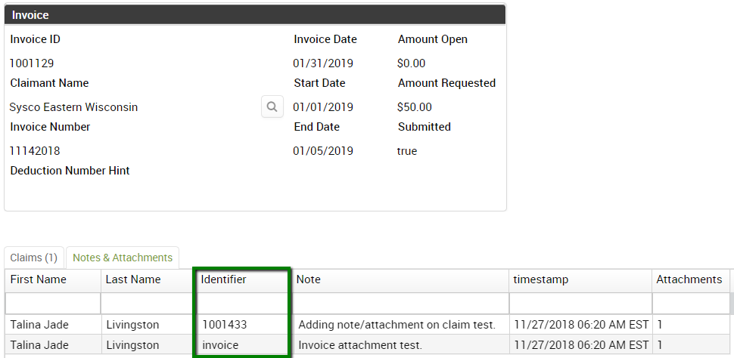734x358 pixels.
Task: Click the Attachments filter field
Action: [x=692, y=304]
